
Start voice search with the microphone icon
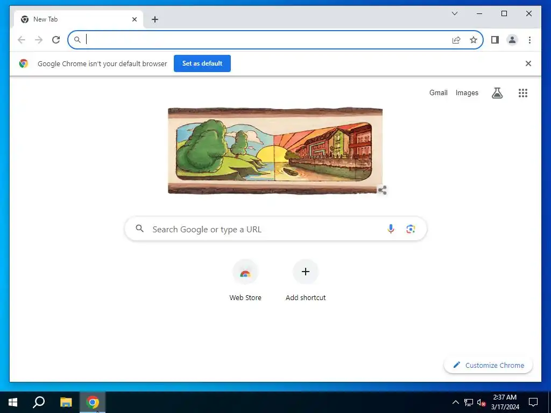point(391,229)
